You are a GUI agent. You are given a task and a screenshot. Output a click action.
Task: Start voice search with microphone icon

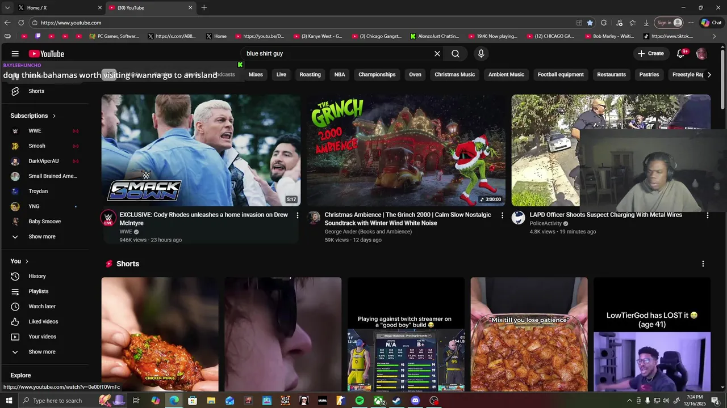(481, 53)
